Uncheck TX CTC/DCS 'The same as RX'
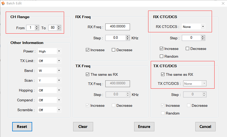This screenshot has height=137, width=227. click(x=163, y=74)
